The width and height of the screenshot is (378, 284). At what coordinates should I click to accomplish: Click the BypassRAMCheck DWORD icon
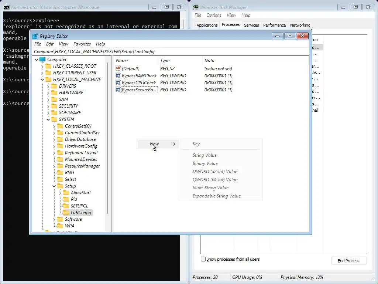[118, 75]
